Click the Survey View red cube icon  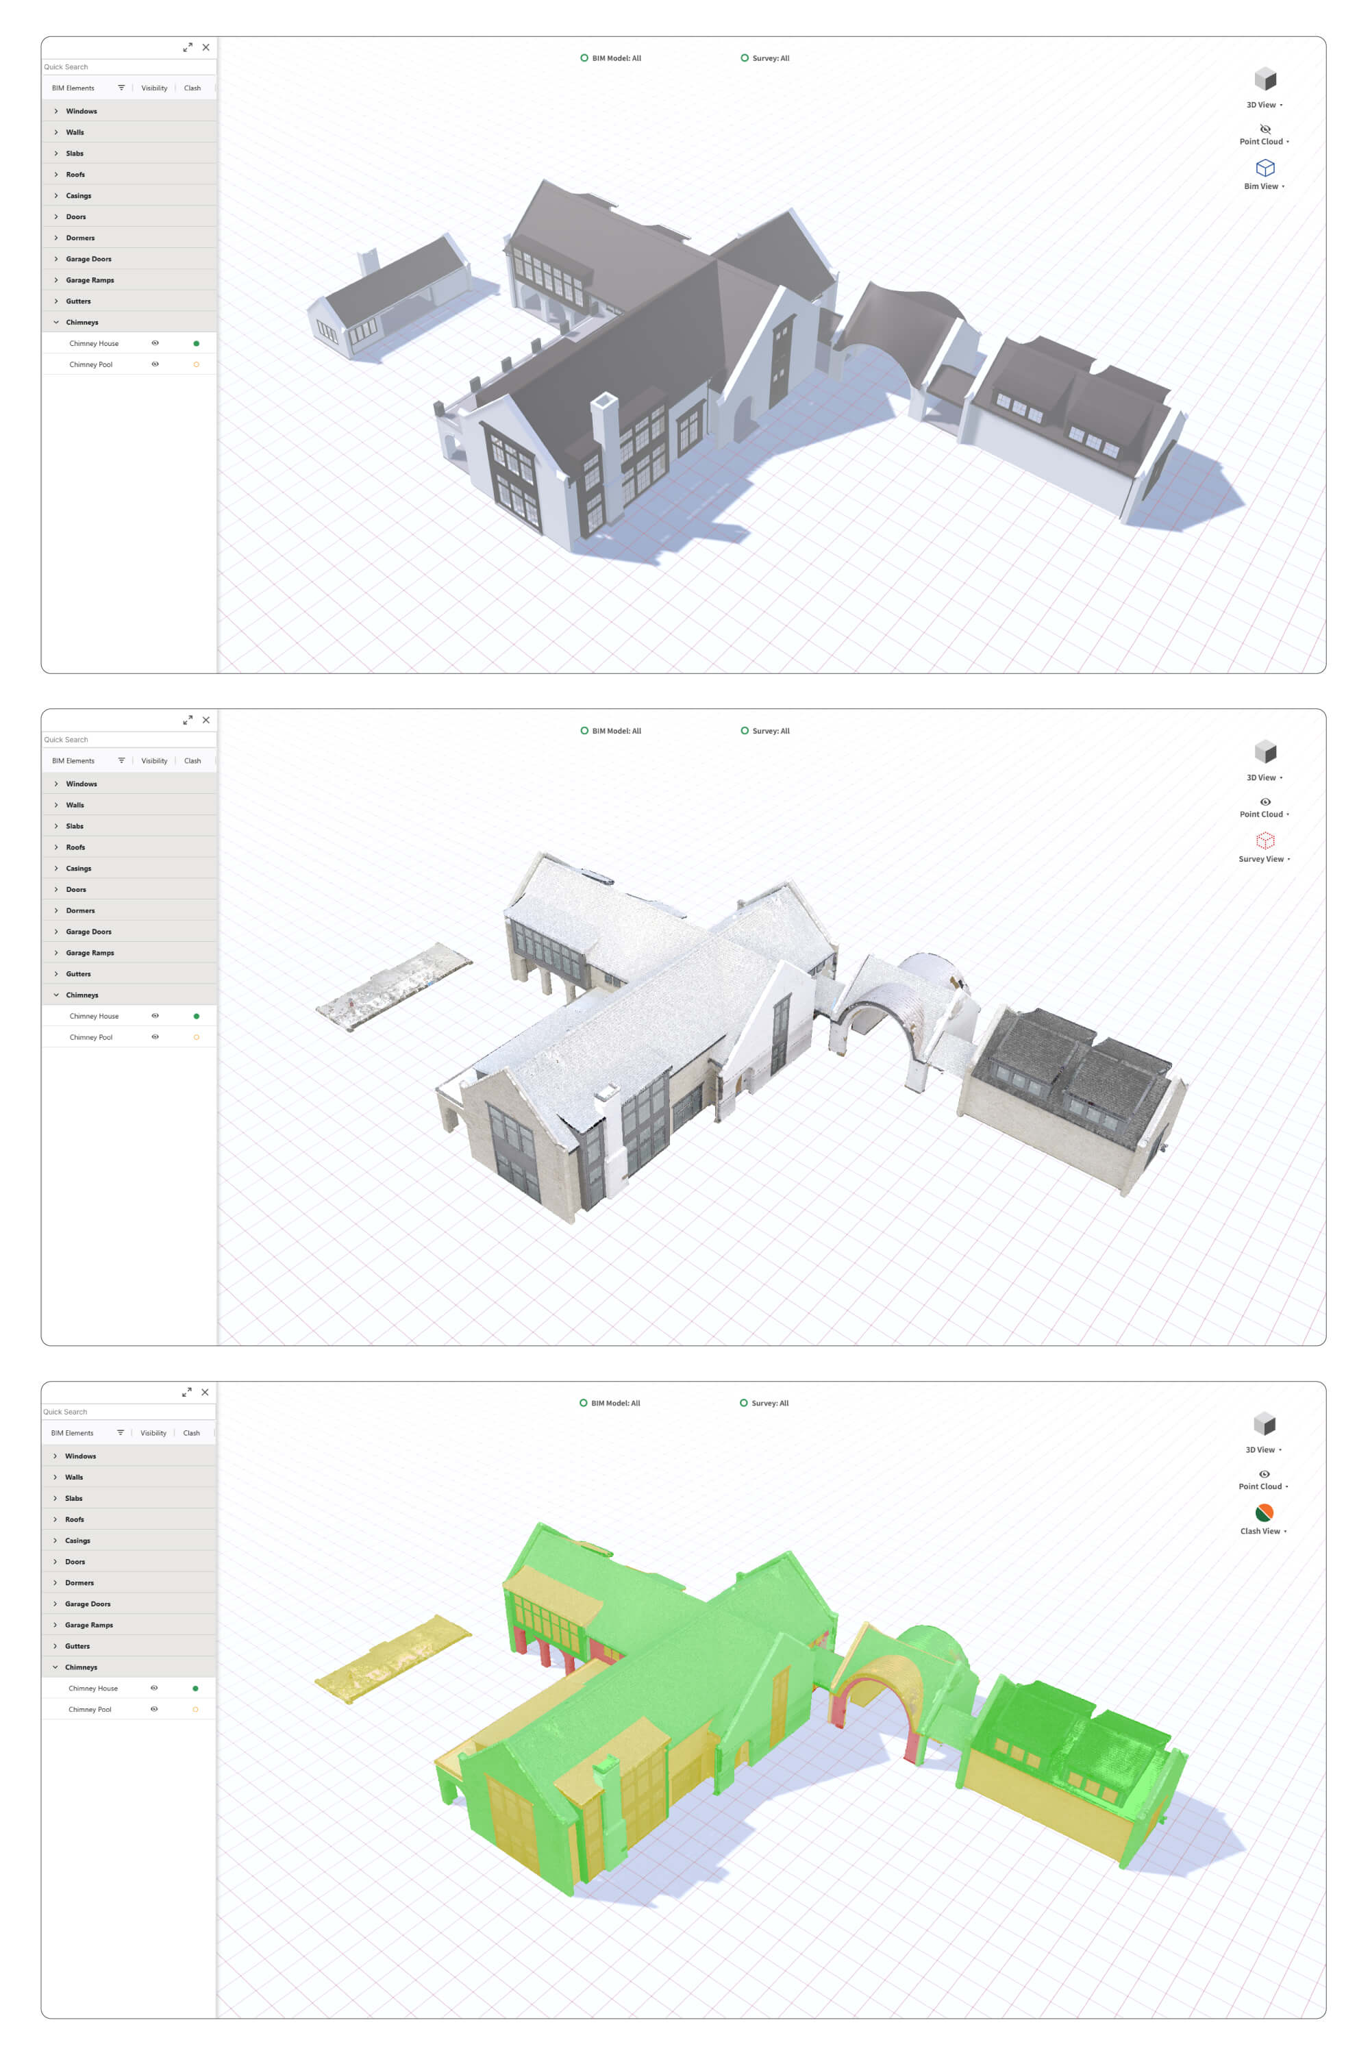pos(1265,840)
